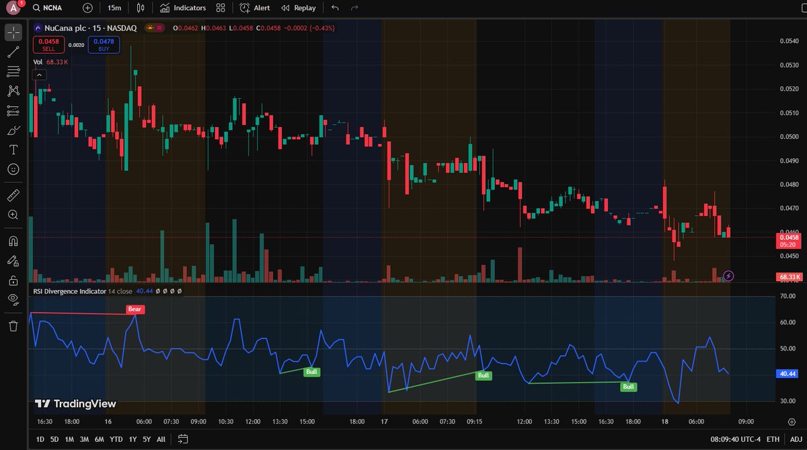Undo the last chart action
This screenshot has height=450, width=807.
pyautogui.click(x=336, y=8)
